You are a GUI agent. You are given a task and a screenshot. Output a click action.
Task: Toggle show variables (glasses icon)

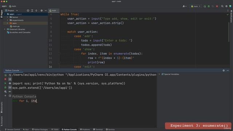pyautogui.click(x=10, y=87)
